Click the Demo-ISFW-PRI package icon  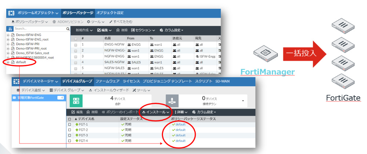click(13, 44)
